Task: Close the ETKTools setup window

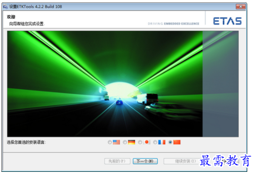Action: pos(240,6)
